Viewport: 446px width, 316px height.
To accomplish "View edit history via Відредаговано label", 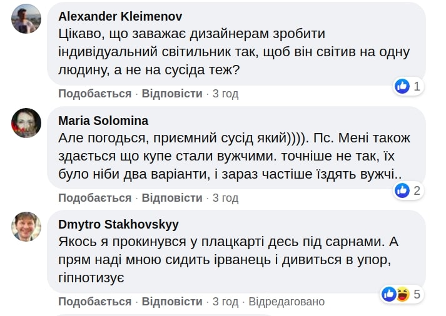I will click(286, 302).
